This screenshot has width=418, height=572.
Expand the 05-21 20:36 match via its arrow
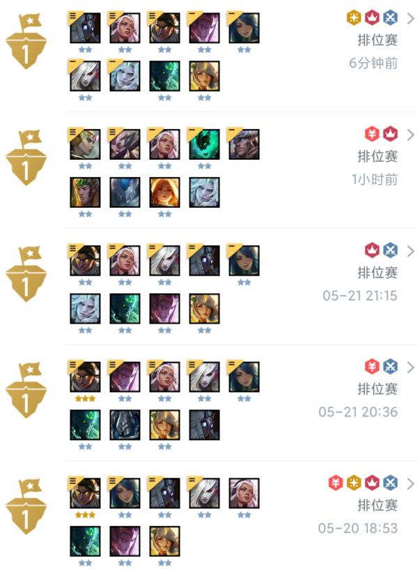tap(411, 368)
